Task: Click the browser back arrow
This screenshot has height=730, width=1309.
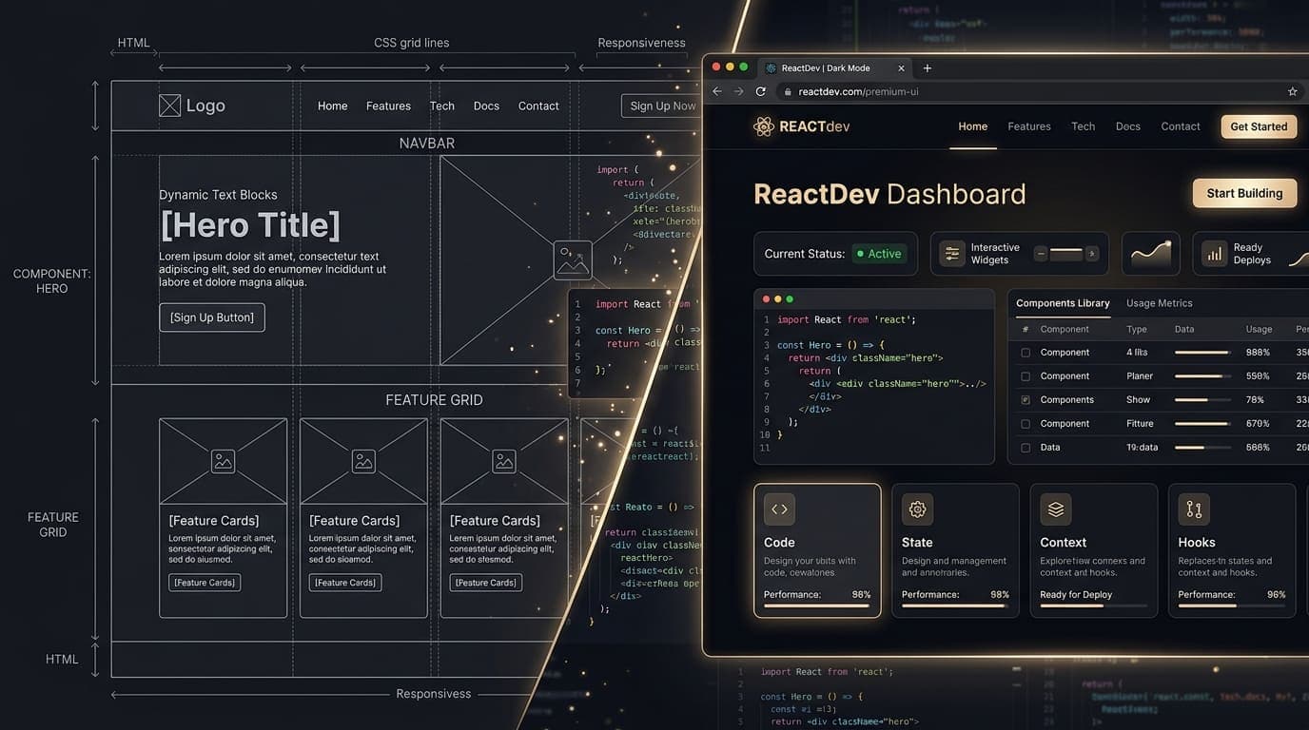Action: (716, 91)
